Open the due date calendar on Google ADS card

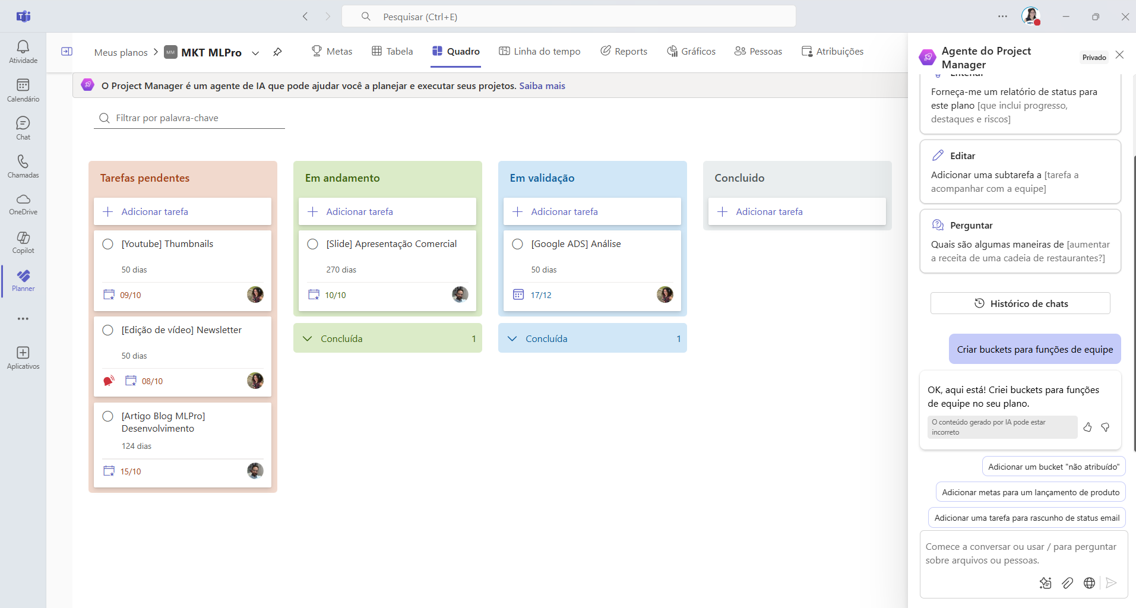click(518, 294)
